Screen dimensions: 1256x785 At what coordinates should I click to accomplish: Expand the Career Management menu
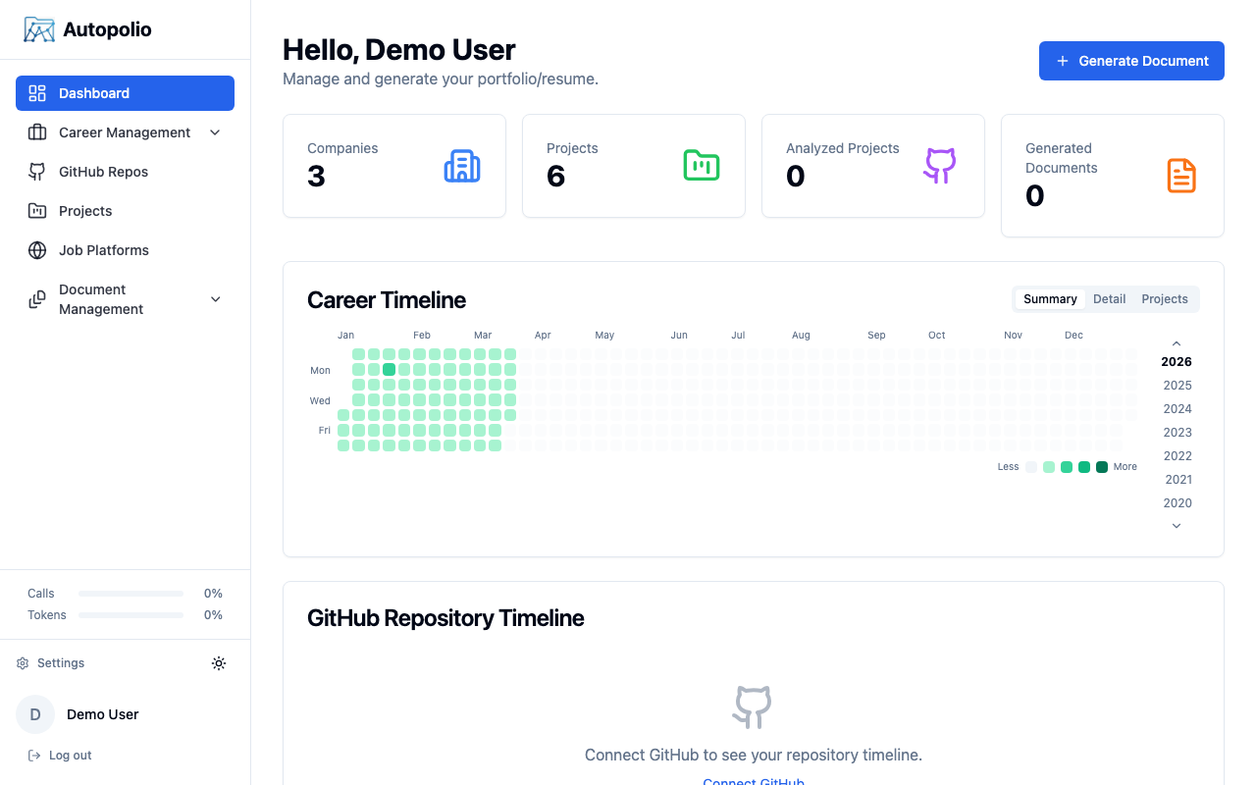[215, 131]
